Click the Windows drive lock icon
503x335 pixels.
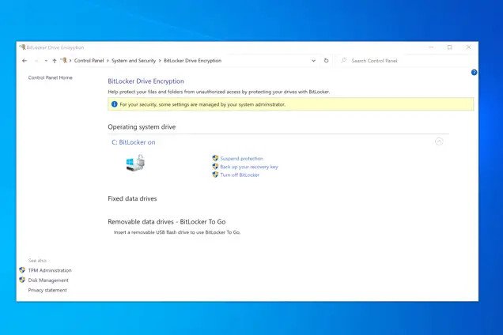135,163
